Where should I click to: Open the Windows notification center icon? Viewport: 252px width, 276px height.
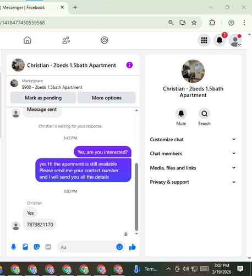tap(240, 269)
